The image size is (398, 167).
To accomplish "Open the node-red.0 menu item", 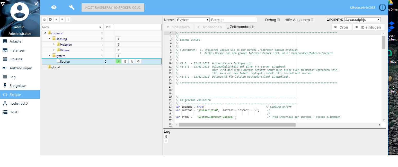I will 20,103.
